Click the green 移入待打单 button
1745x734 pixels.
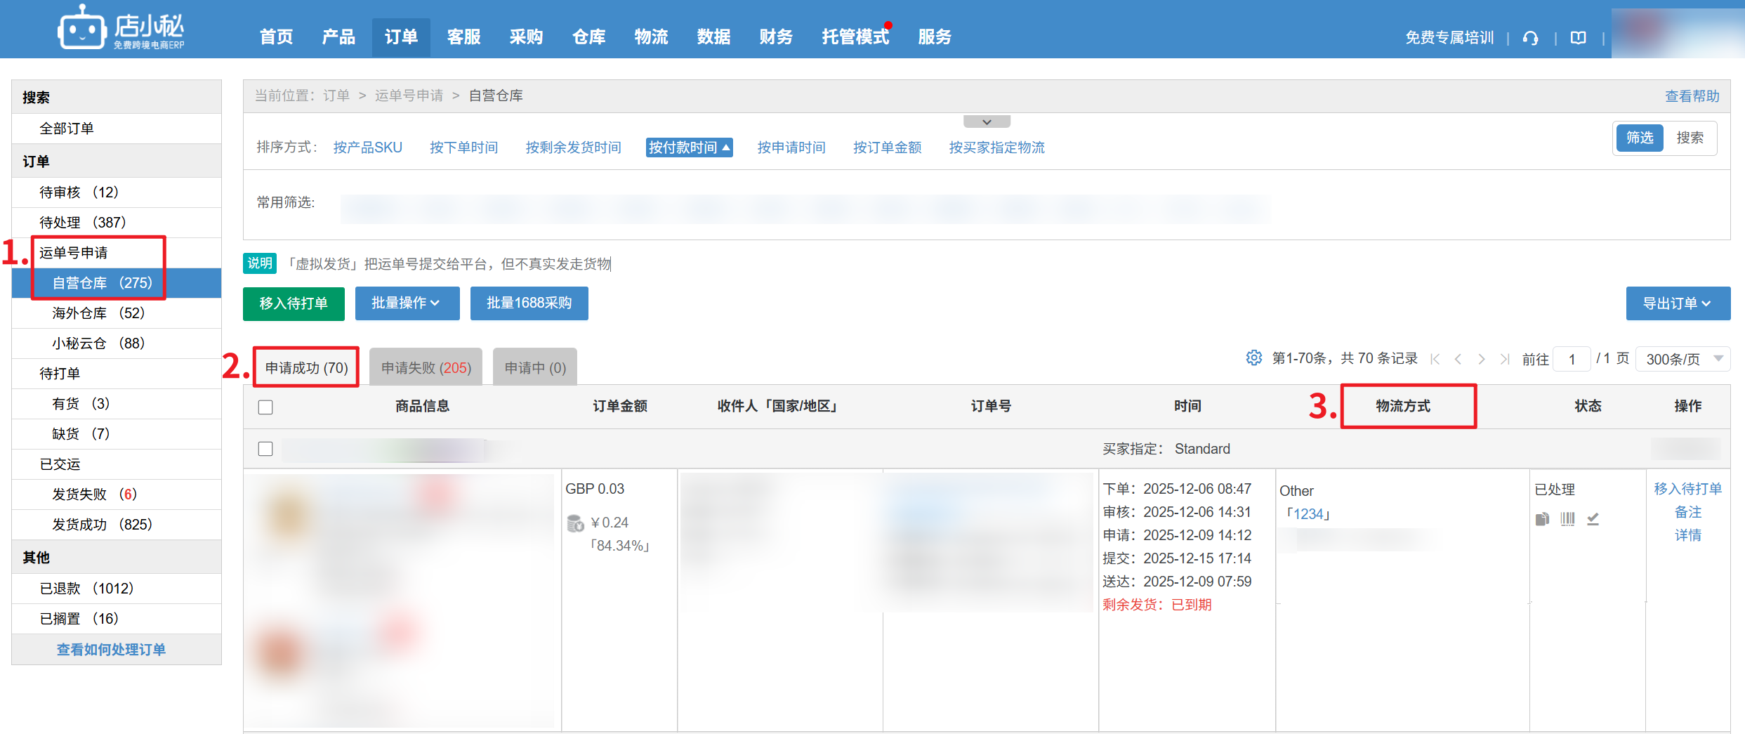[x=294, y=303]
